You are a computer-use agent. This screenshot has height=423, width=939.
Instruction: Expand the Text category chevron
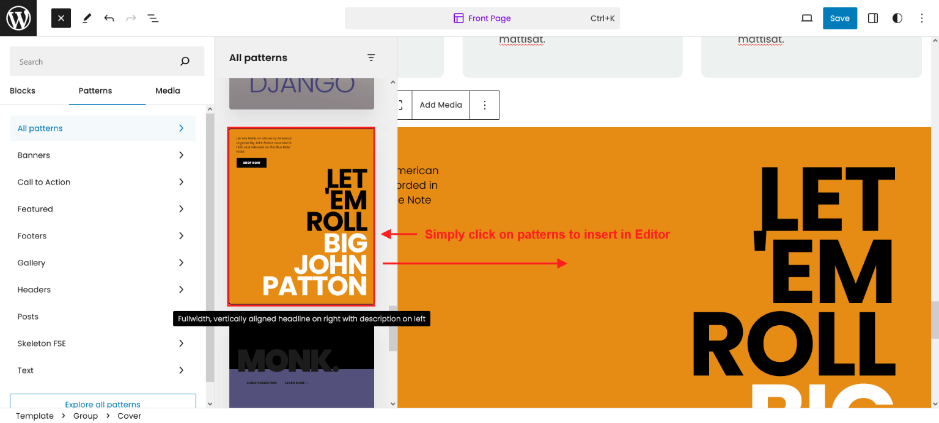181,370
